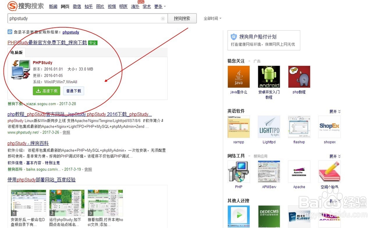
Task: Expand the 网络工具 section with 展开
Action: coord(335,156)
